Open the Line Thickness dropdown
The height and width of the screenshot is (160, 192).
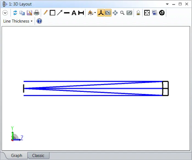[18, 21]
